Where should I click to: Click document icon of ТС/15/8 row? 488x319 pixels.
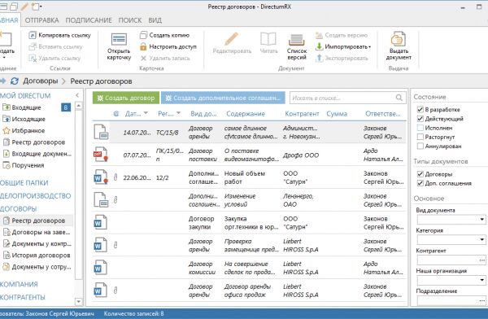click(101, 132)
